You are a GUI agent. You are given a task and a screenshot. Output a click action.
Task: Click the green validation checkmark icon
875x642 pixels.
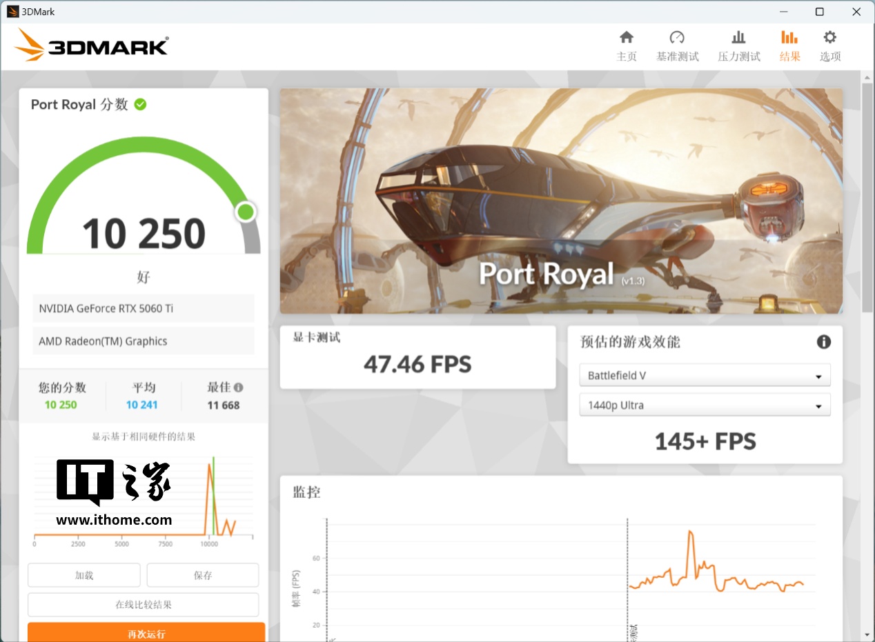coord(140,104)
